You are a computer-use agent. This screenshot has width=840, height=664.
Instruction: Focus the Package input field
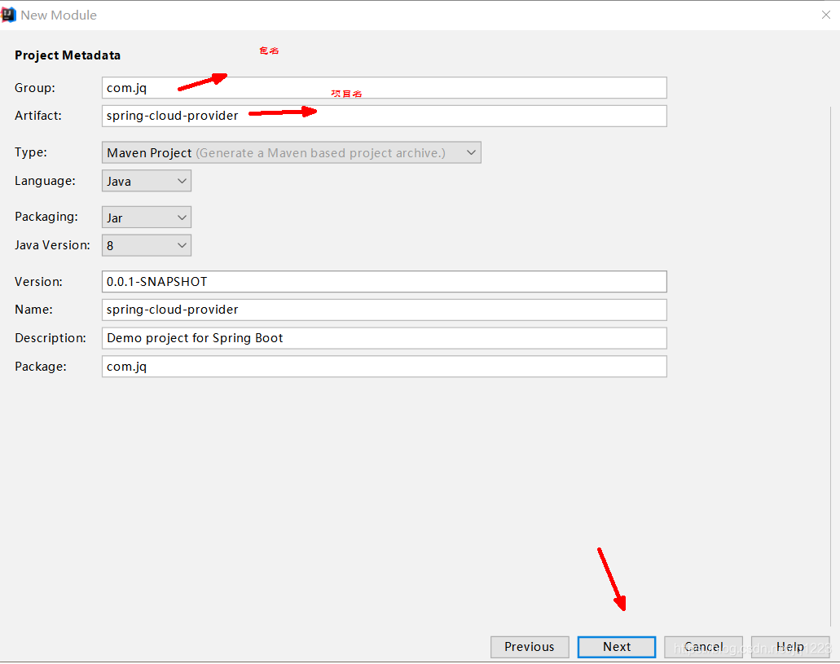pyautogui.click(x=384, y=367)
